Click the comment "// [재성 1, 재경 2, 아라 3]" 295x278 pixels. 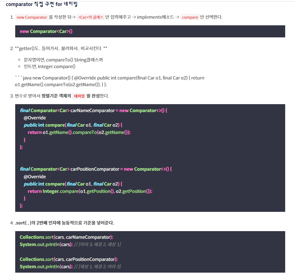(x=97, y=267)
